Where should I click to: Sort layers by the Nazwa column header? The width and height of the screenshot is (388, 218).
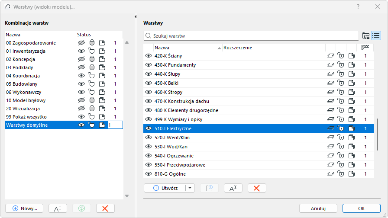(186, 48)
